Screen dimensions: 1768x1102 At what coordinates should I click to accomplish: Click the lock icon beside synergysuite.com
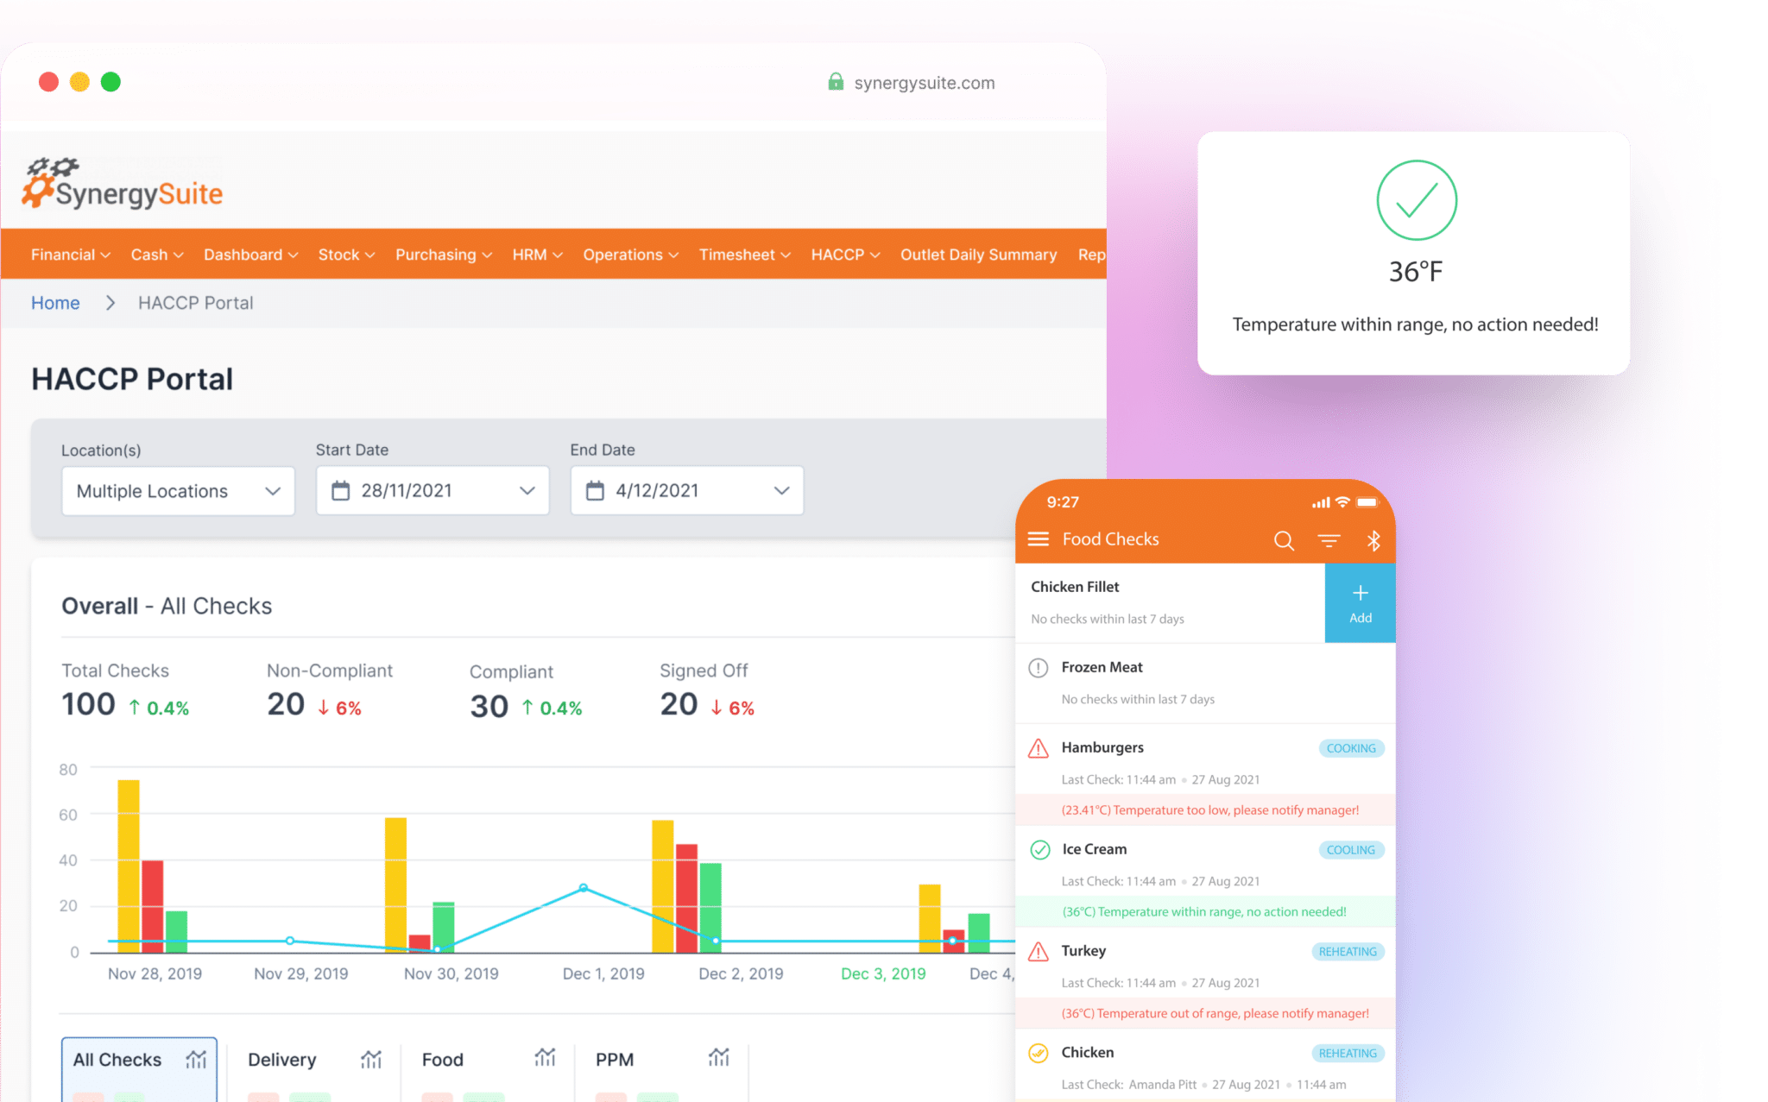coord(836,82)
